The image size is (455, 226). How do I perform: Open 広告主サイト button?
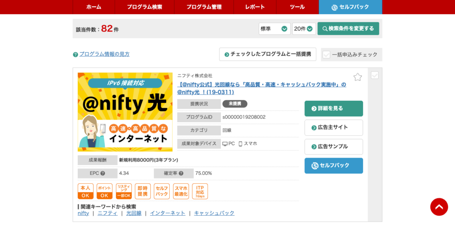[x=334, y=127]
